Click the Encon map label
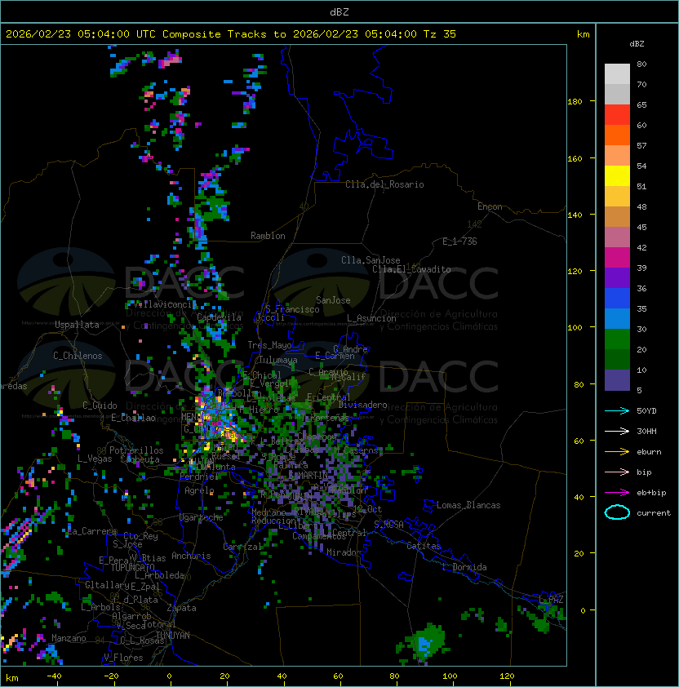The height and width of the screenshot is (687, 679). click(490, 206)
